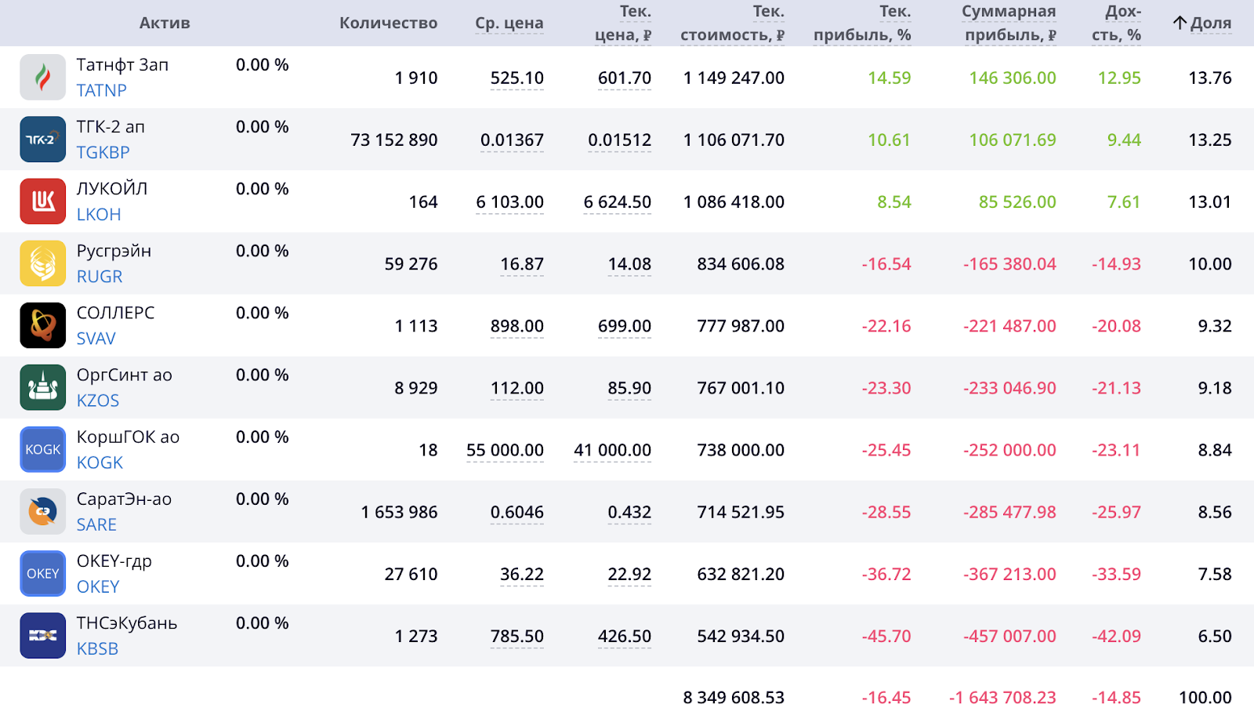Click the ТГК-2 company logo
Viewport: 1254px width, 722px height.
[42, 140]
